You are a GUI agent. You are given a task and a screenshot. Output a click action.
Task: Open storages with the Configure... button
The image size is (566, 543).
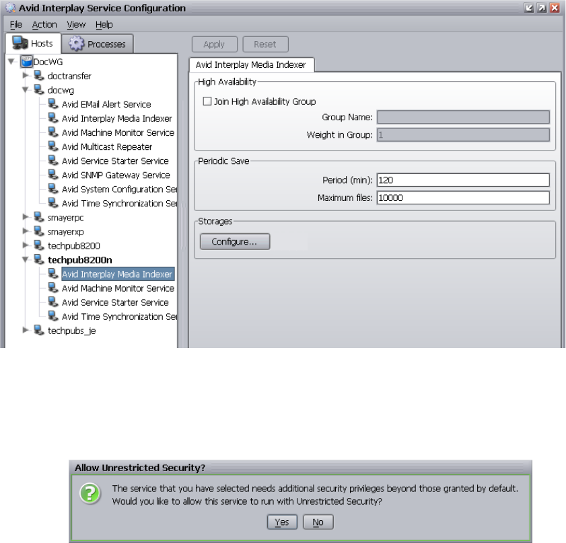coord(235,241)
